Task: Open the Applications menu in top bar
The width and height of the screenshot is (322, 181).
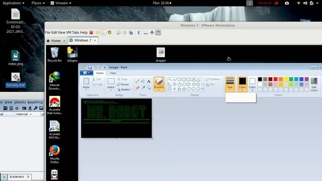Action: 14,3
